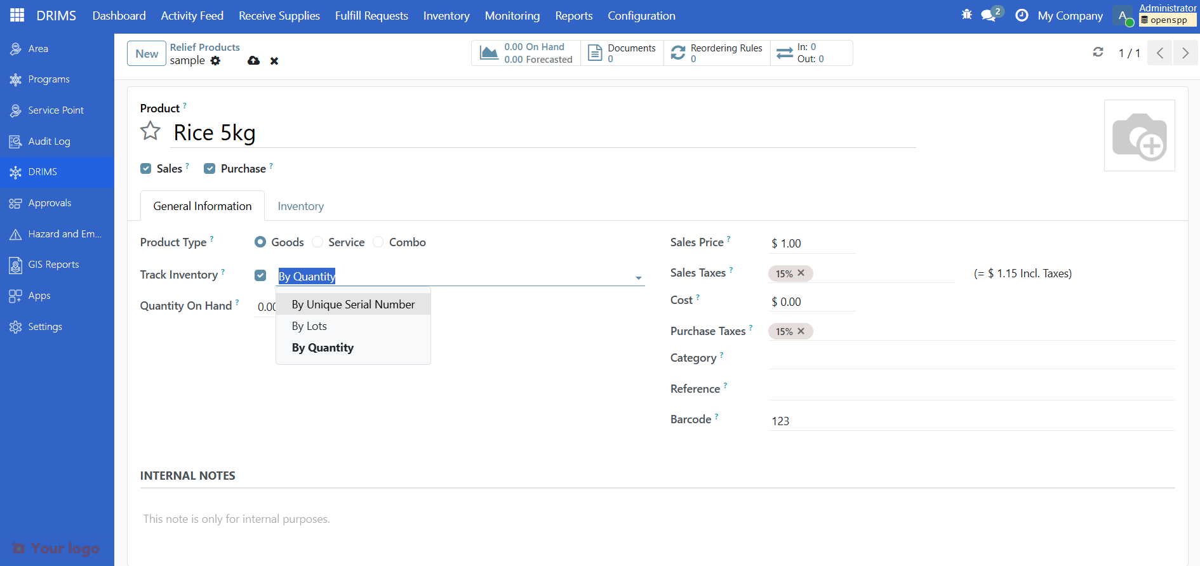Screen dimensions: 1200x566
Task: Open the Activity Feed menu
Action: tap(192, 16)
